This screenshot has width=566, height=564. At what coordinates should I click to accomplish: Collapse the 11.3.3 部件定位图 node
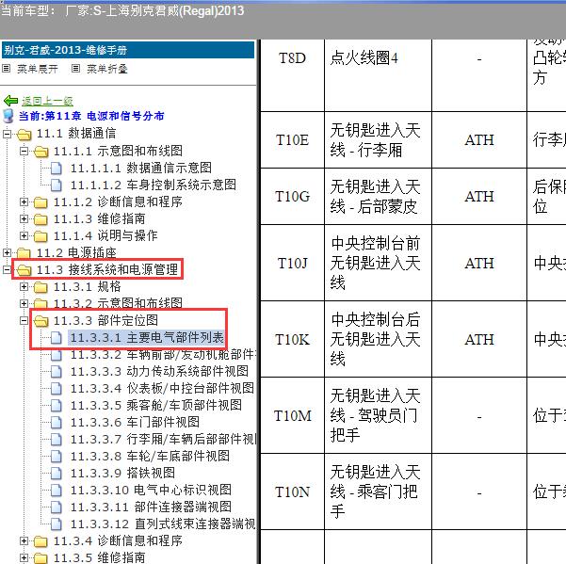[24, 320]
